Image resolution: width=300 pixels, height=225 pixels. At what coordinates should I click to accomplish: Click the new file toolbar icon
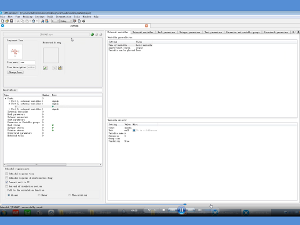point(2,21)
